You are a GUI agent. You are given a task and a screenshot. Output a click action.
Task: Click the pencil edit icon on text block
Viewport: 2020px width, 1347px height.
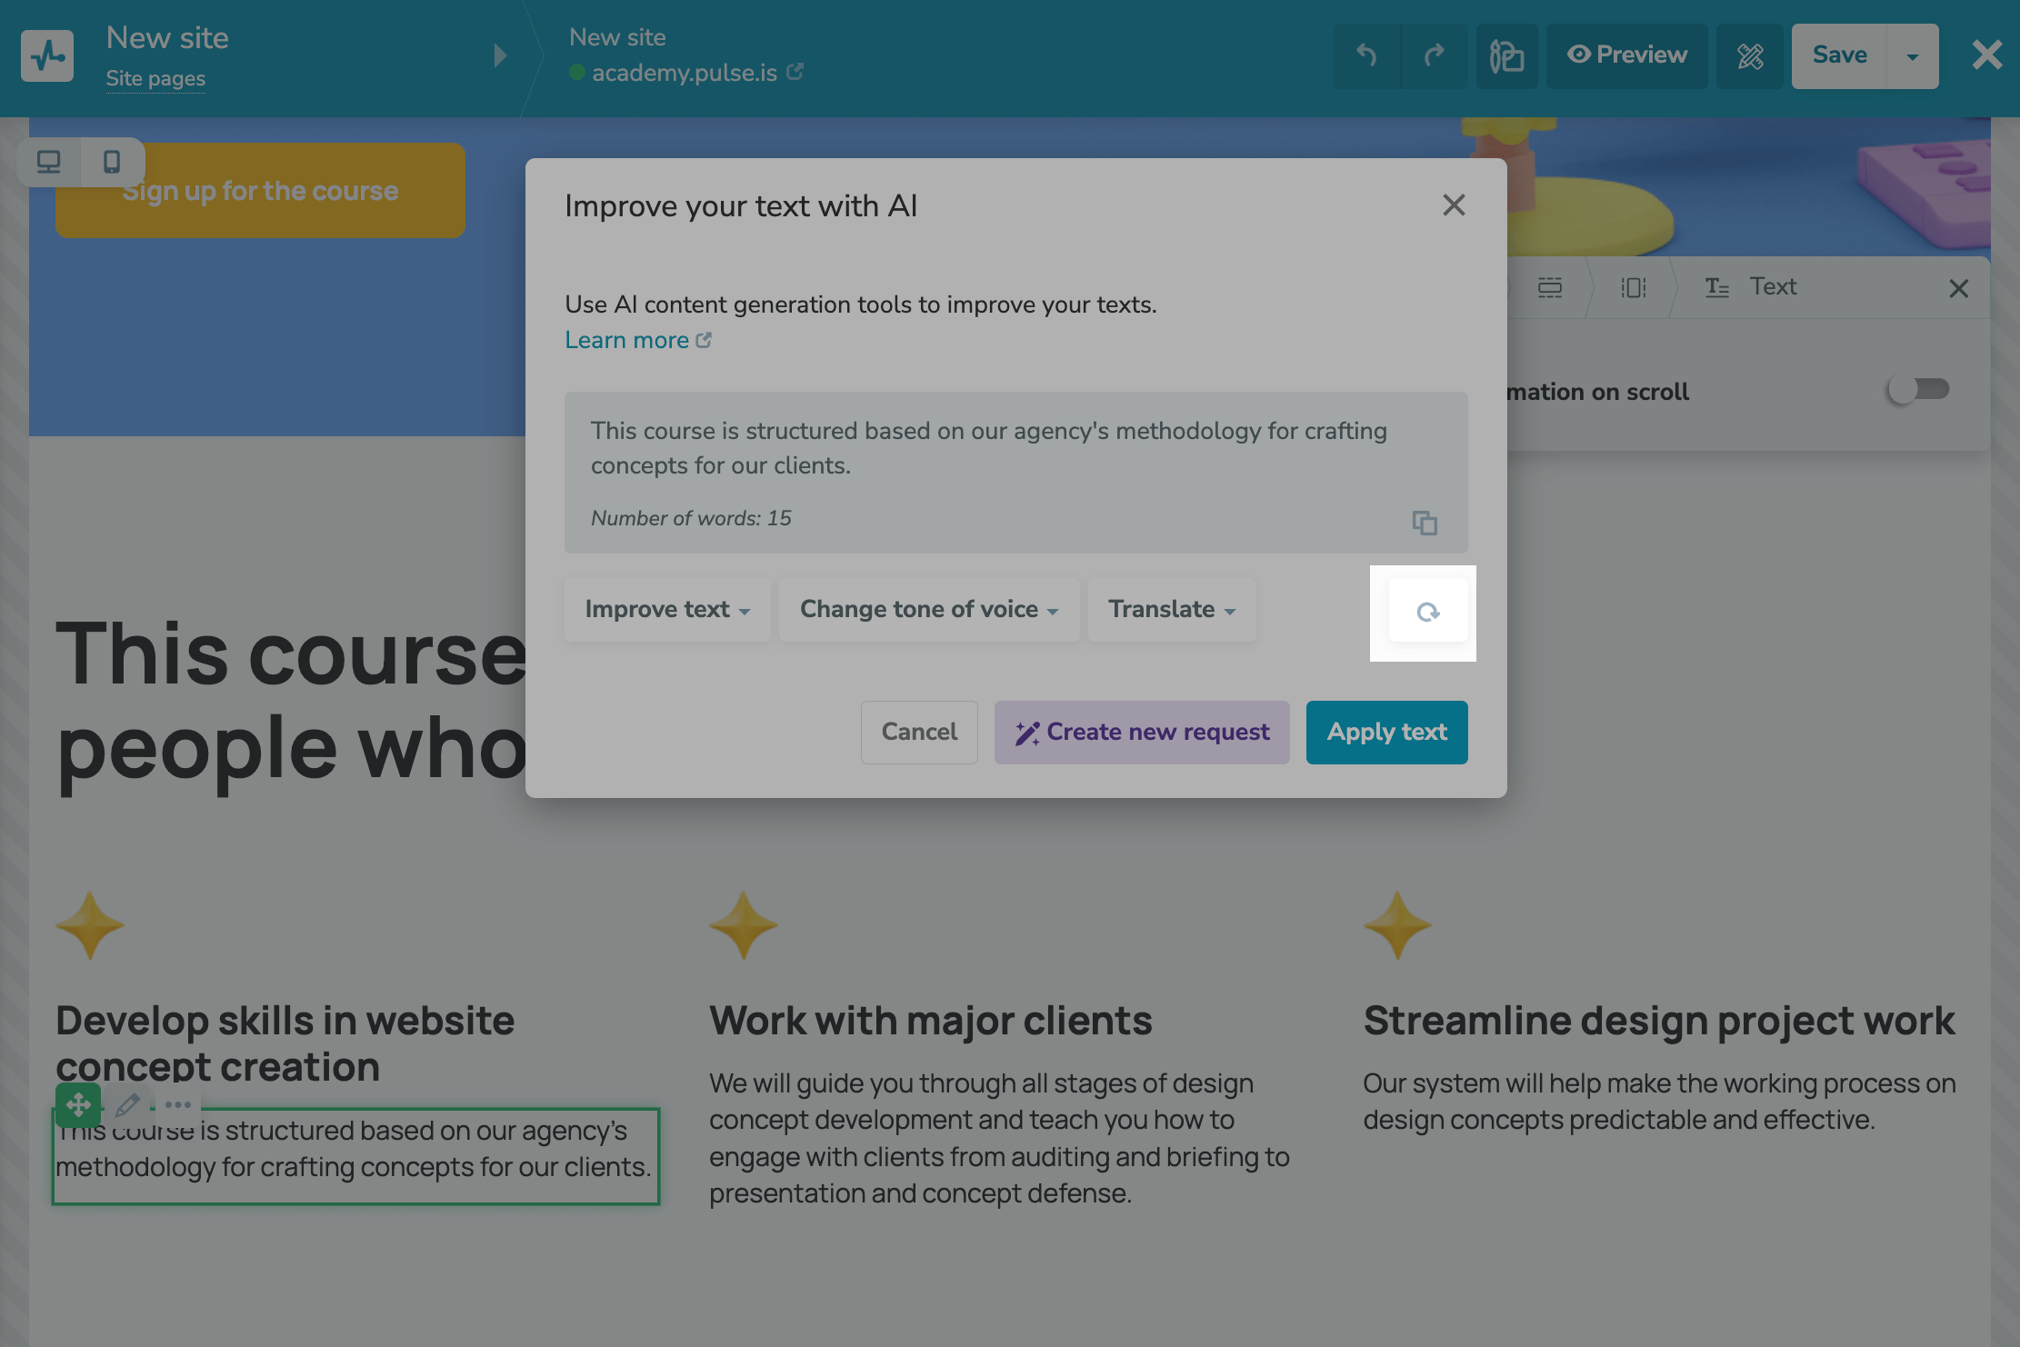[x=127, y=1105]
